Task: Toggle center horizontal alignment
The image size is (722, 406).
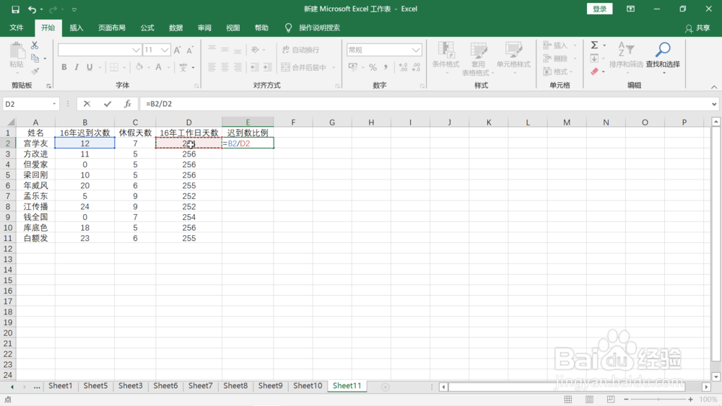Action: click(225, 67)
